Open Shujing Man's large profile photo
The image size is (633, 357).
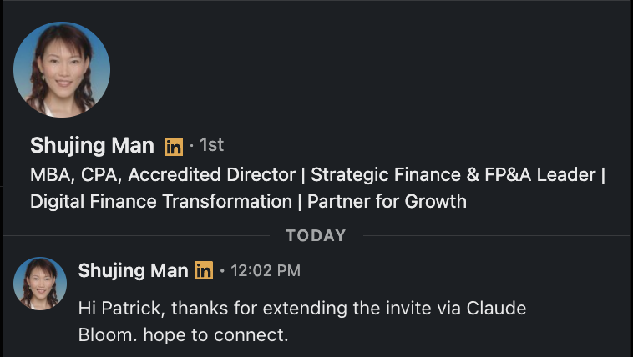(62, 69)
